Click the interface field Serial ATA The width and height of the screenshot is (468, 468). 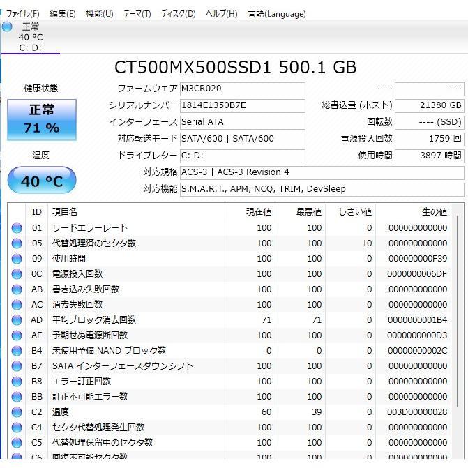click(242, 122)
